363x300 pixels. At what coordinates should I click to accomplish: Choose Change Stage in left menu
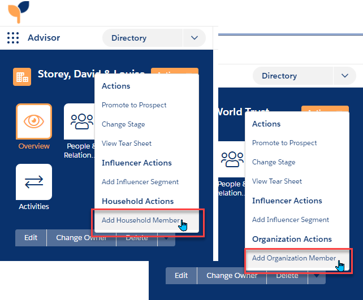point(123,124)
